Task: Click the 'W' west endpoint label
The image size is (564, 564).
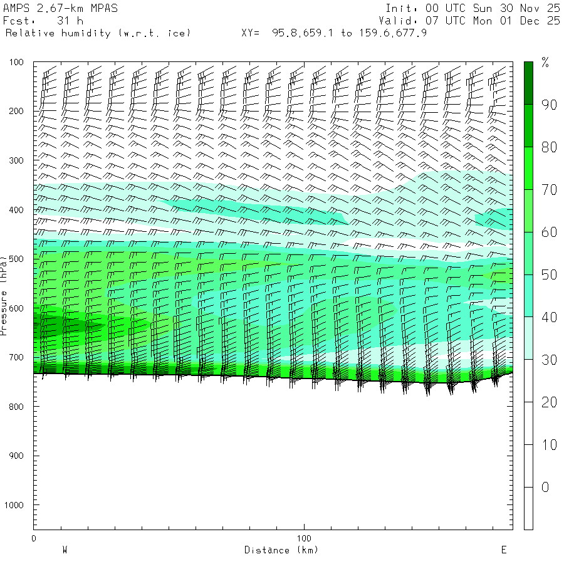Action: (65, 550)
